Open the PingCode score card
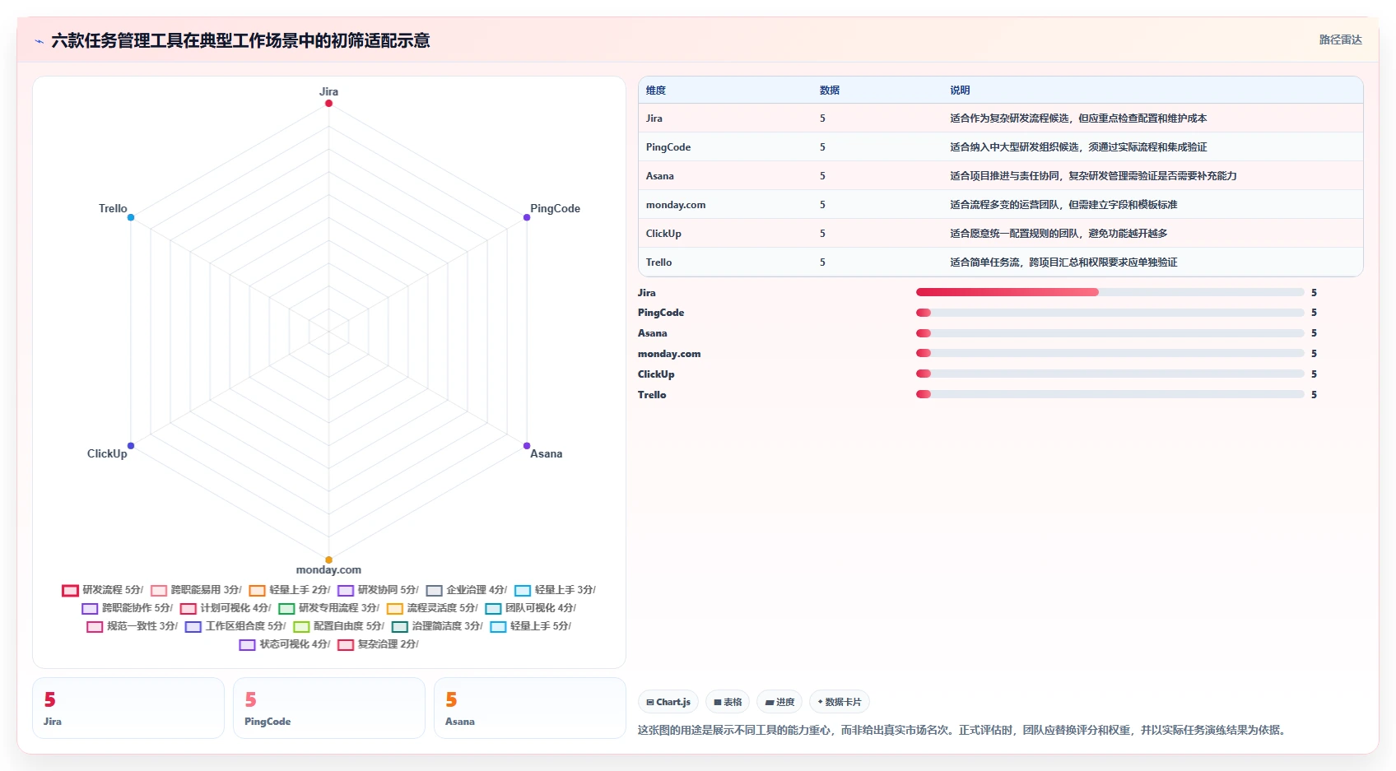 pos(329,708)
